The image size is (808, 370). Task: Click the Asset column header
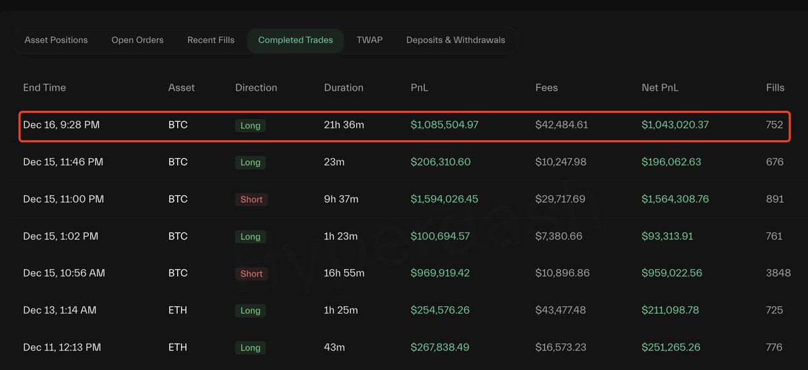coord(181,87)
